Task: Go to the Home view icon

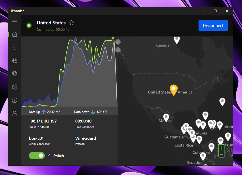Action: tap(15, 34)
